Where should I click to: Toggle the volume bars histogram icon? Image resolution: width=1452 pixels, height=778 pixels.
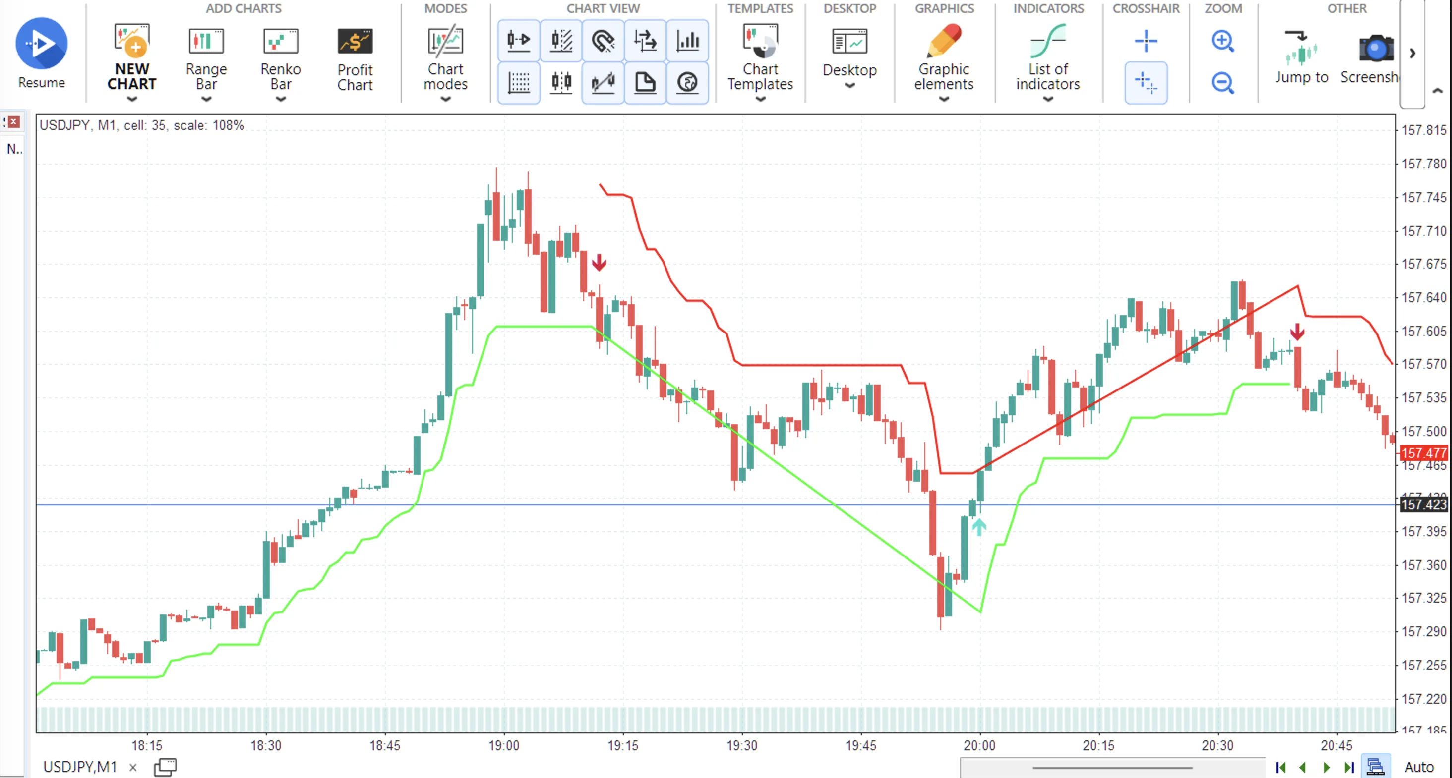click(x=688, y=41)
